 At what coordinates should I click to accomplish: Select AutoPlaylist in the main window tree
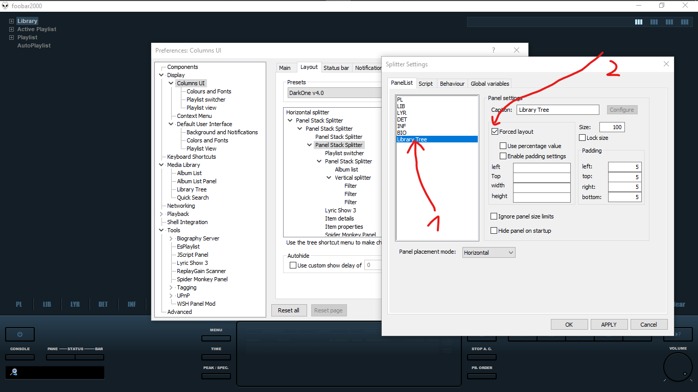click(34, 45)
